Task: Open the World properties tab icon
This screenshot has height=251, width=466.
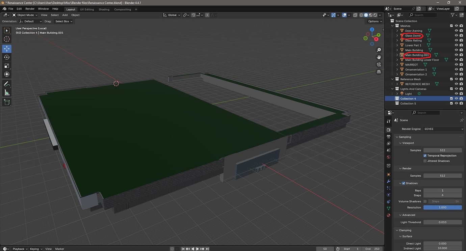Action: (x=389, y=157)
